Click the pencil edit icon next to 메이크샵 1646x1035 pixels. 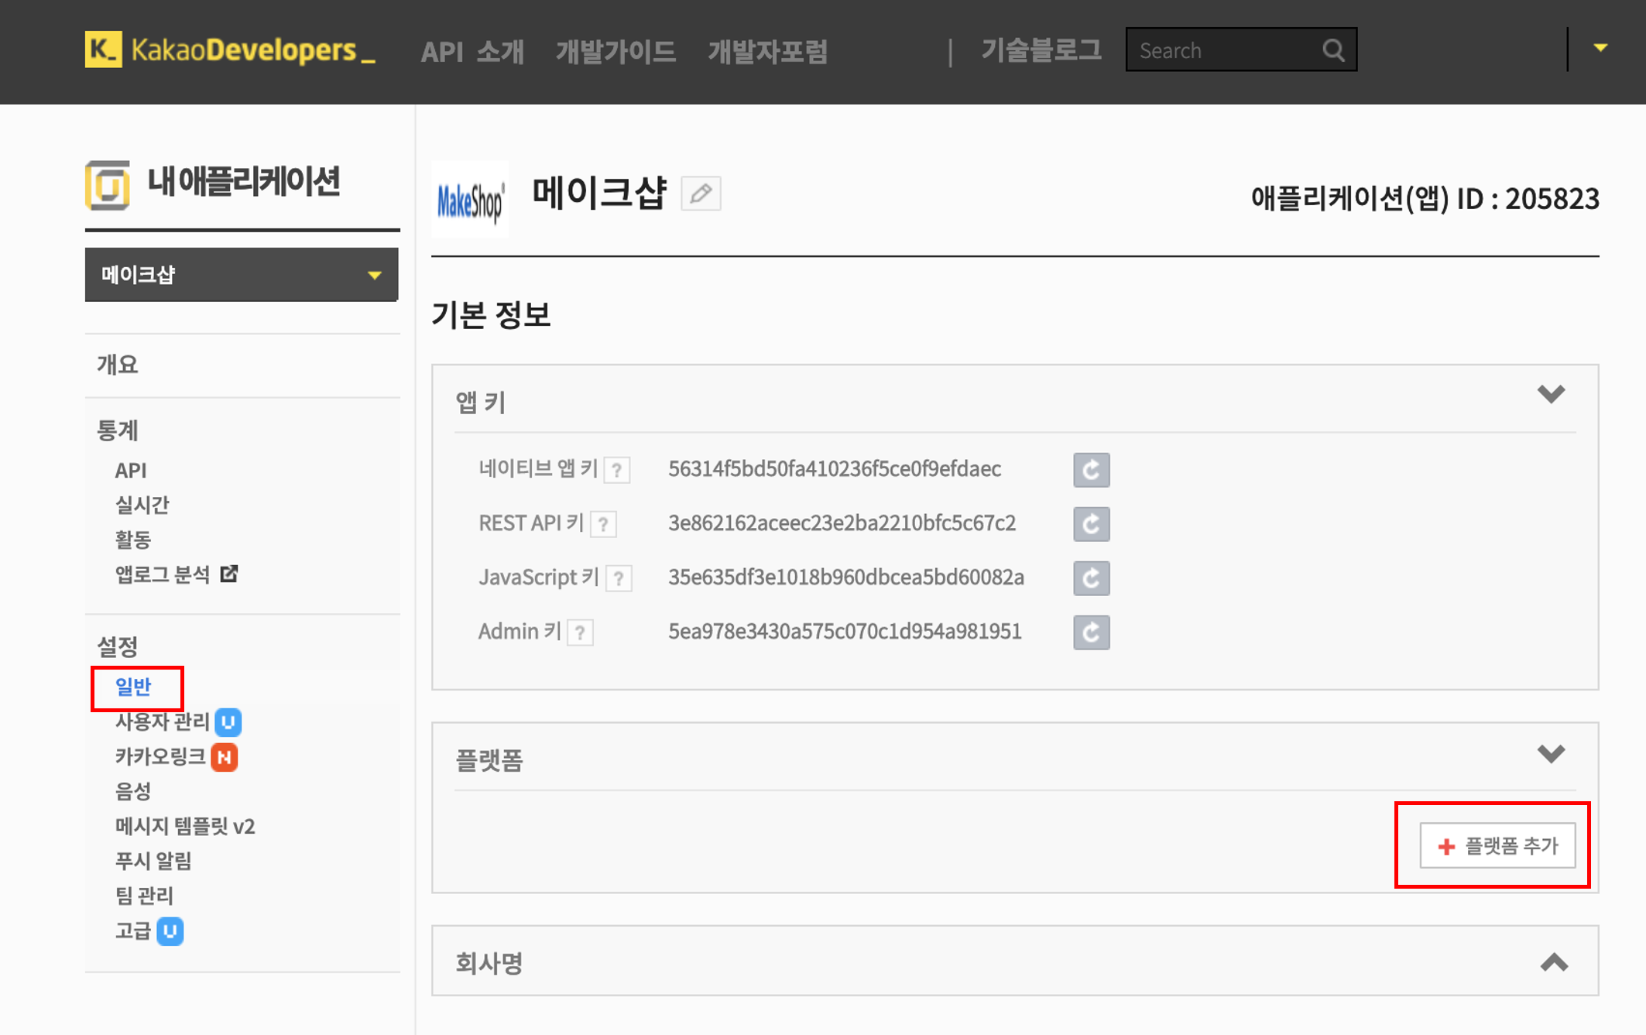701,194
